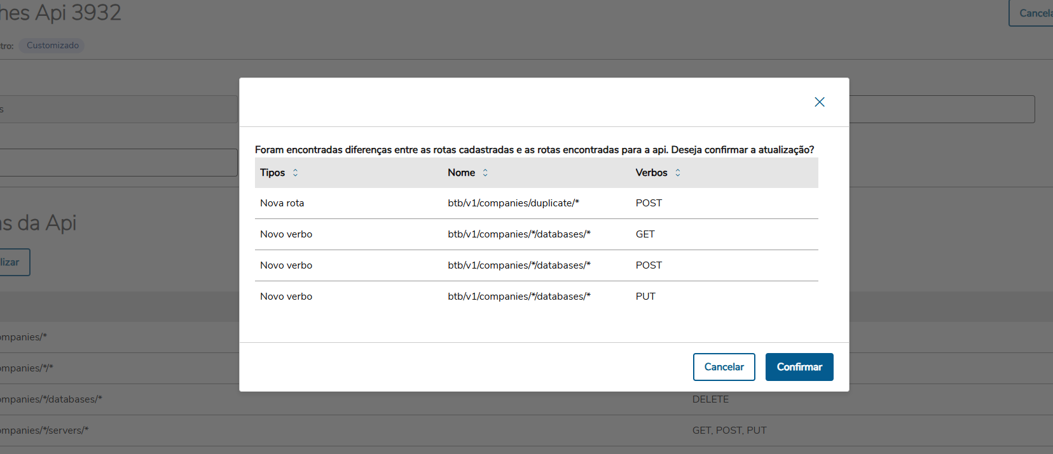Click the sort arrows beside Tipos

(295, 173)
